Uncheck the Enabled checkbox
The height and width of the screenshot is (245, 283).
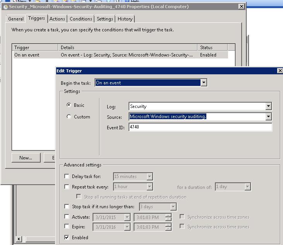pyautogui.click(x=67, y=237)
